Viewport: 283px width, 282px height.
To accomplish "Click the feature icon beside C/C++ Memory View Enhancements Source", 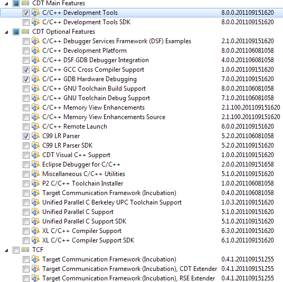I will pyautogui.click(x=35, y=117).
